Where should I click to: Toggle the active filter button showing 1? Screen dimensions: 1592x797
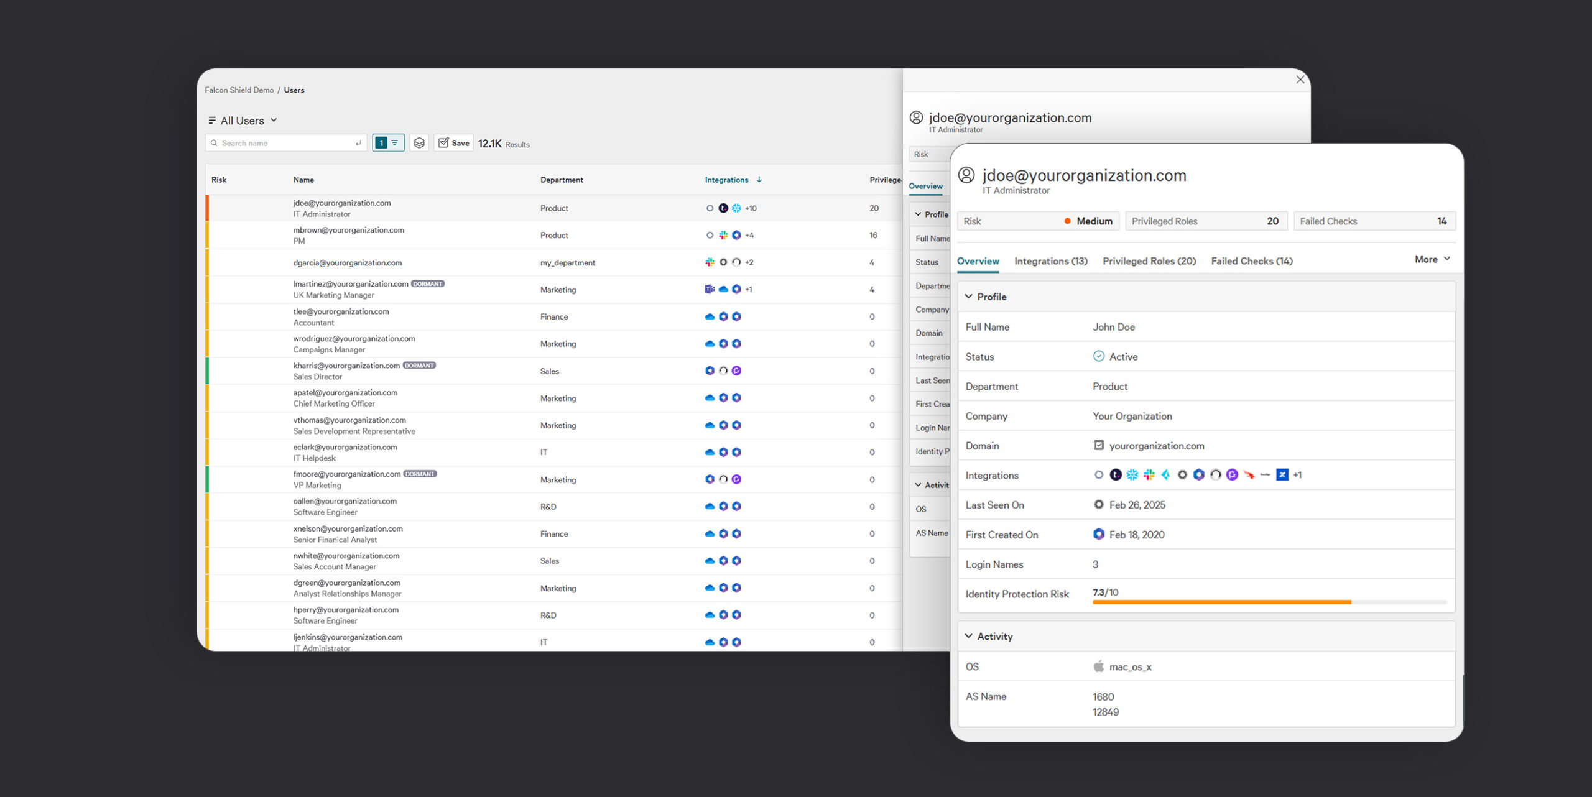click(388, 143)
